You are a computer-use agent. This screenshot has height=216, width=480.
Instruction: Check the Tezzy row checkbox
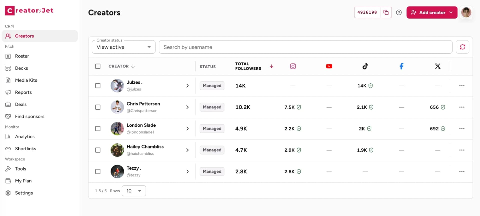(x=98, y=172)
